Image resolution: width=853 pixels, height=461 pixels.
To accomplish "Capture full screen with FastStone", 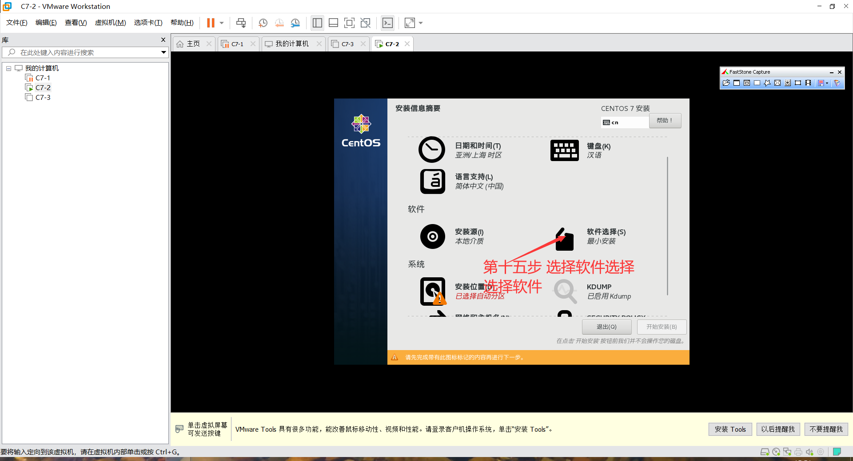I will (x=777, y=83).
